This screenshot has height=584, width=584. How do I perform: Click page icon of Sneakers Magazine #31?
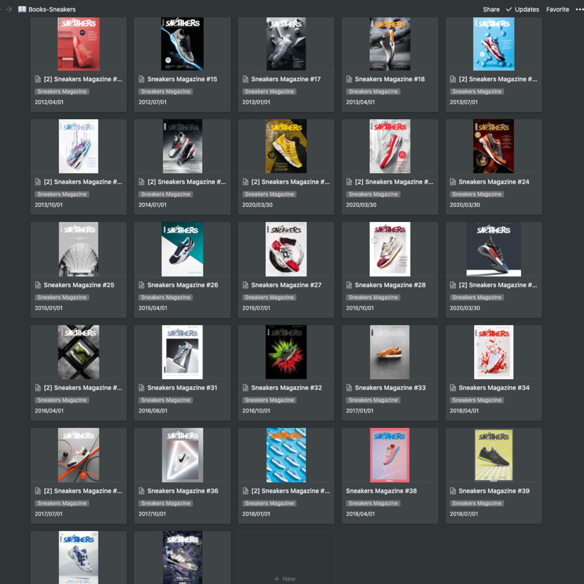tap(141, 388)
